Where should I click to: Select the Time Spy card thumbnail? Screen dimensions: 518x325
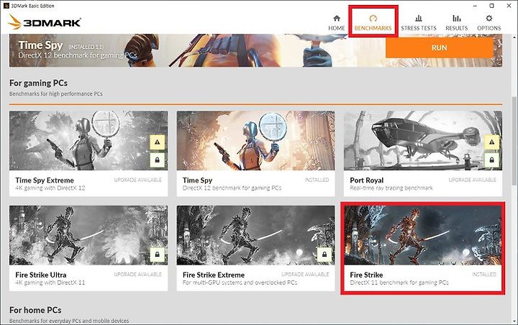(255, 141)
